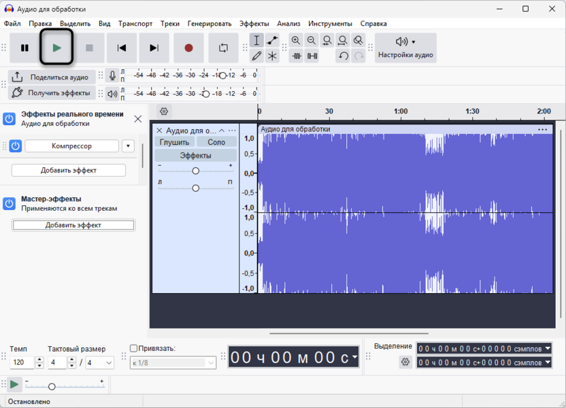Click the Zoom In magnifier
This screenshot has height=408, width=566.
tap(296, 40)
